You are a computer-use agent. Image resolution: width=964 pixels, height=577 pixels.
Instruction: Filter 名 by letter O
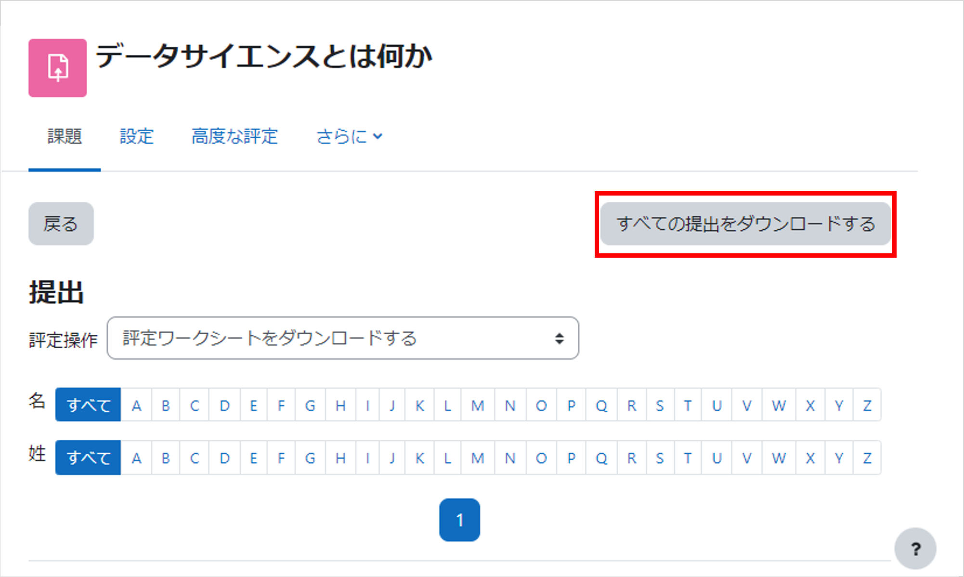[541, 405]
